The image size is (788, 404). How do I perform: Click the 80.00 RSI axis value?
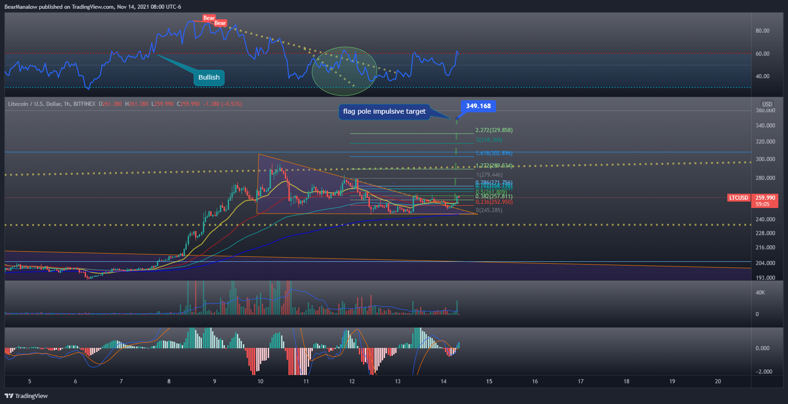click(763, 31)
